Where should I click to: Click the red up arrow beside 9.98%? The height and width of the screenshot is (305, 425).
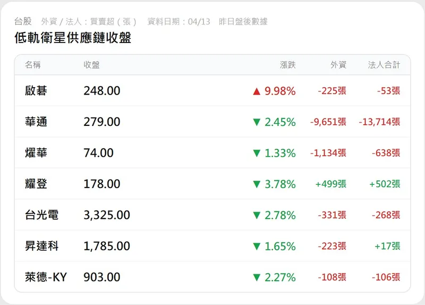pyautogui.click(x=257, y=91)
